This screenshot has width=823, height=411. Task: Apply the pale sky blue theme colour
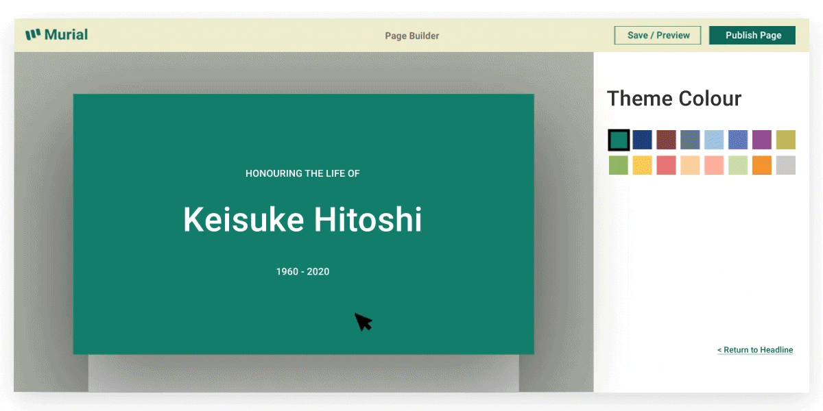[714, 140]
